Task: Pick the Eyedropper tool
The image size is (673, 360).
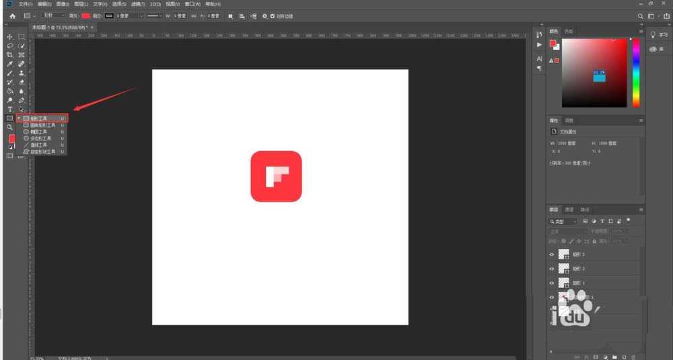Action: 10,64
